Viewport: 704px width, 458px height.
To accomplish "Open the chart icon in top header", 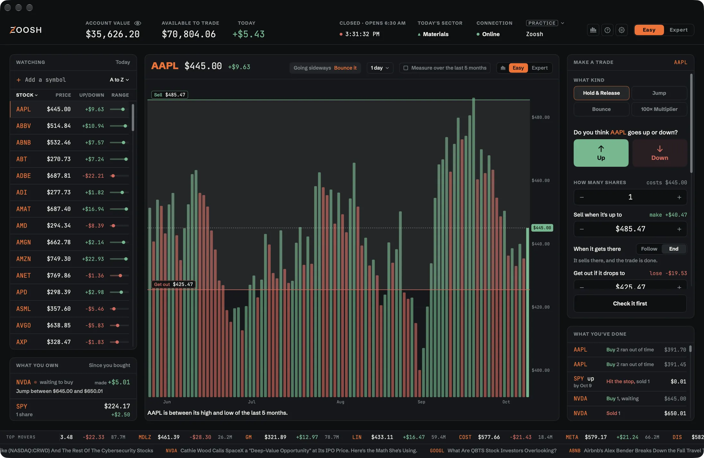I will point(593,30).
